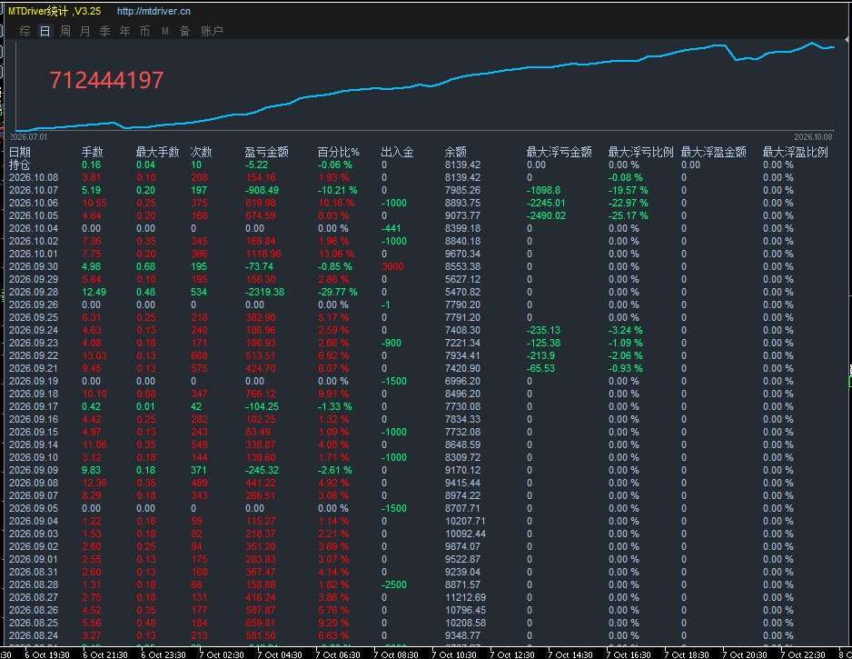Click lot size value 13.03
Screen dimensions: 852x659
pos(94,355)
